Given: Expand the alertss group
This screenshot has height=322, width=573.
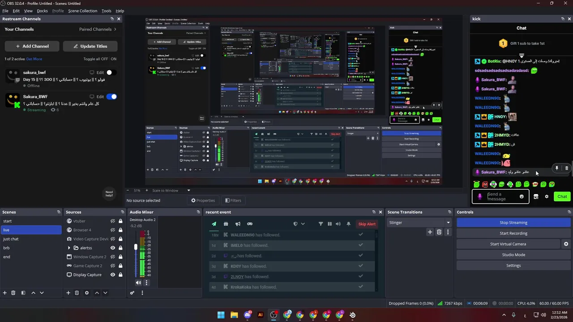Looking at the screenshot, I should click(69, 248).
